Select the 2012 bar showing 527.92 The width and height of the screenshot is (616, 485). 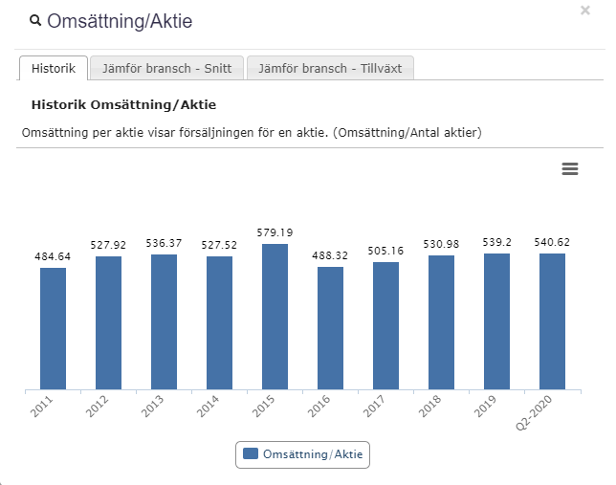109,322
